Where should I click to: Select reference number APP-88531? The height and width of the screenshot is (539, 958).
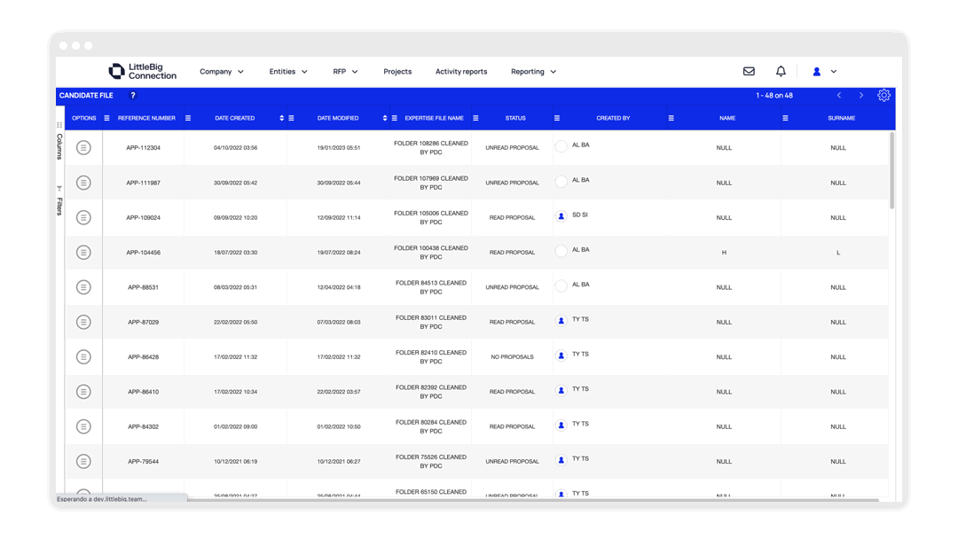(144, 287)
